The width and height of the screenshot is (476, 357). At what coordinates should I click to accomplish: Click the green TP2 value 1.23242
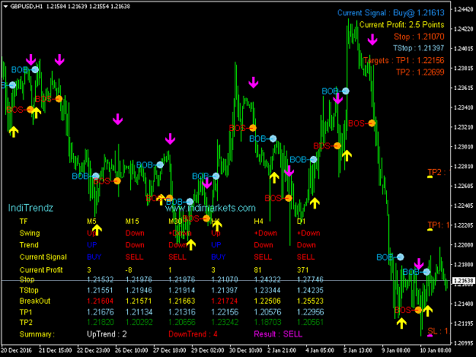pos(225,323)
